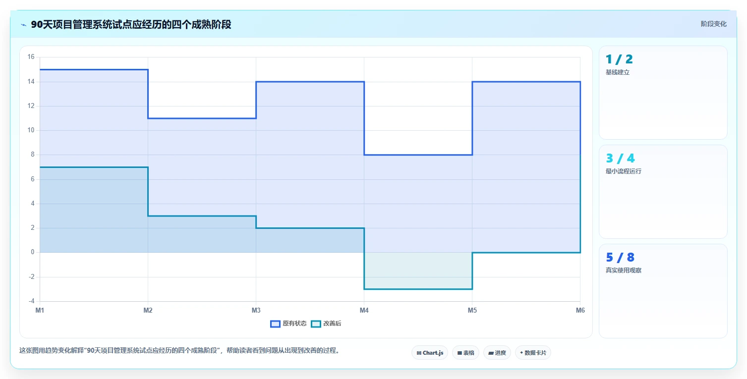Click the M3 axis label

256,311
